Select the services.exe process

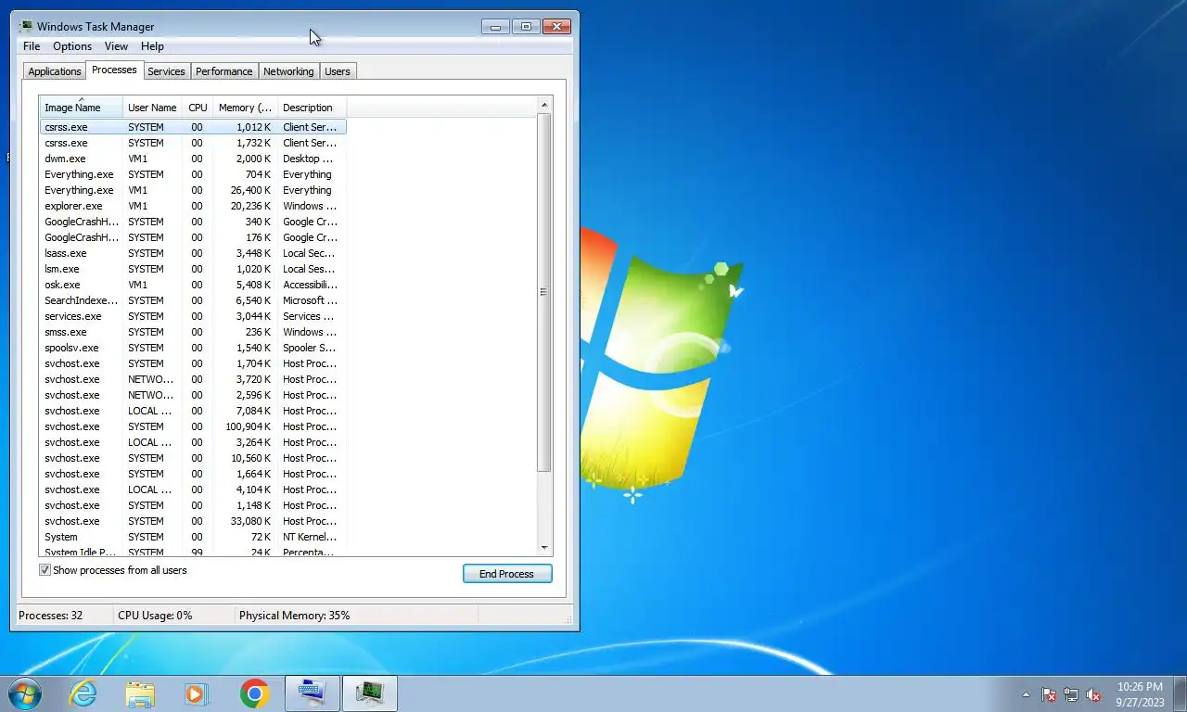click(x=193, y=316)
